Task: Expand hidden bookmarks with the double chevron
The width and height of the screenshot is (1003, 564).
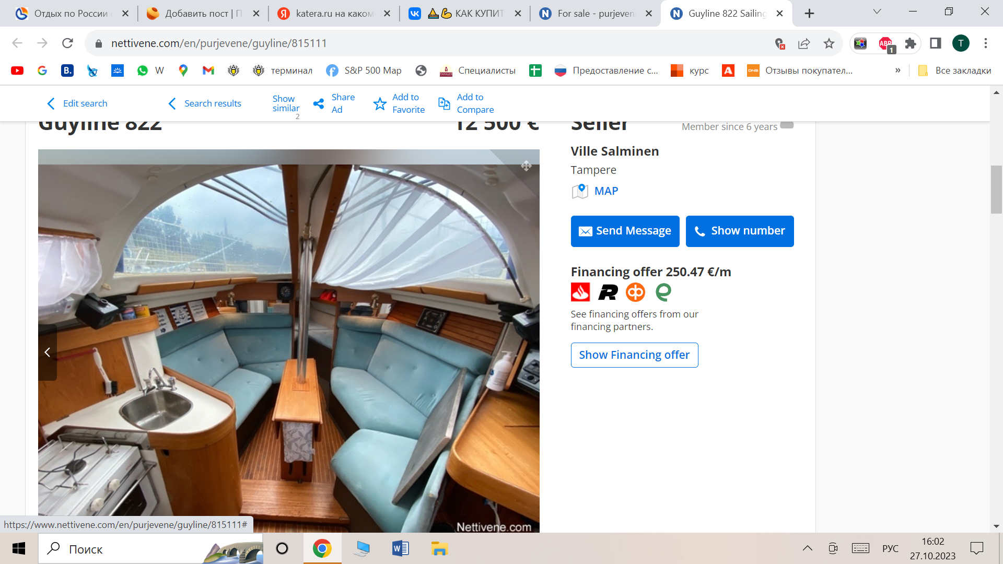Action: [x=897, y=70]
